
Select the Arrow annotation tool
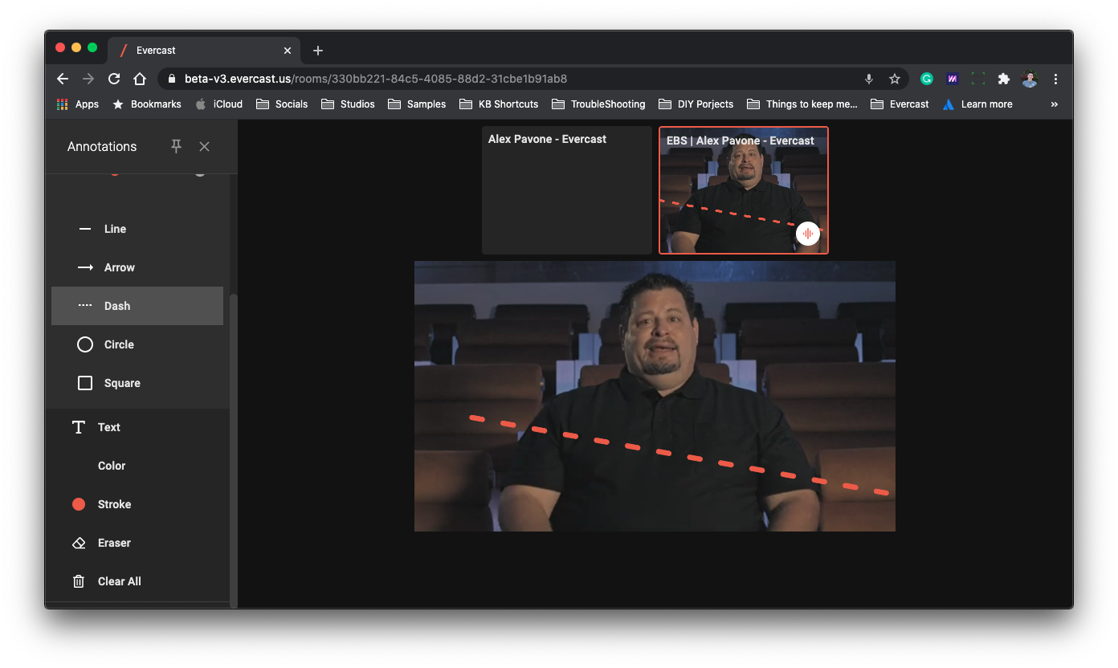pyautogui.click(x=137, y=267)
